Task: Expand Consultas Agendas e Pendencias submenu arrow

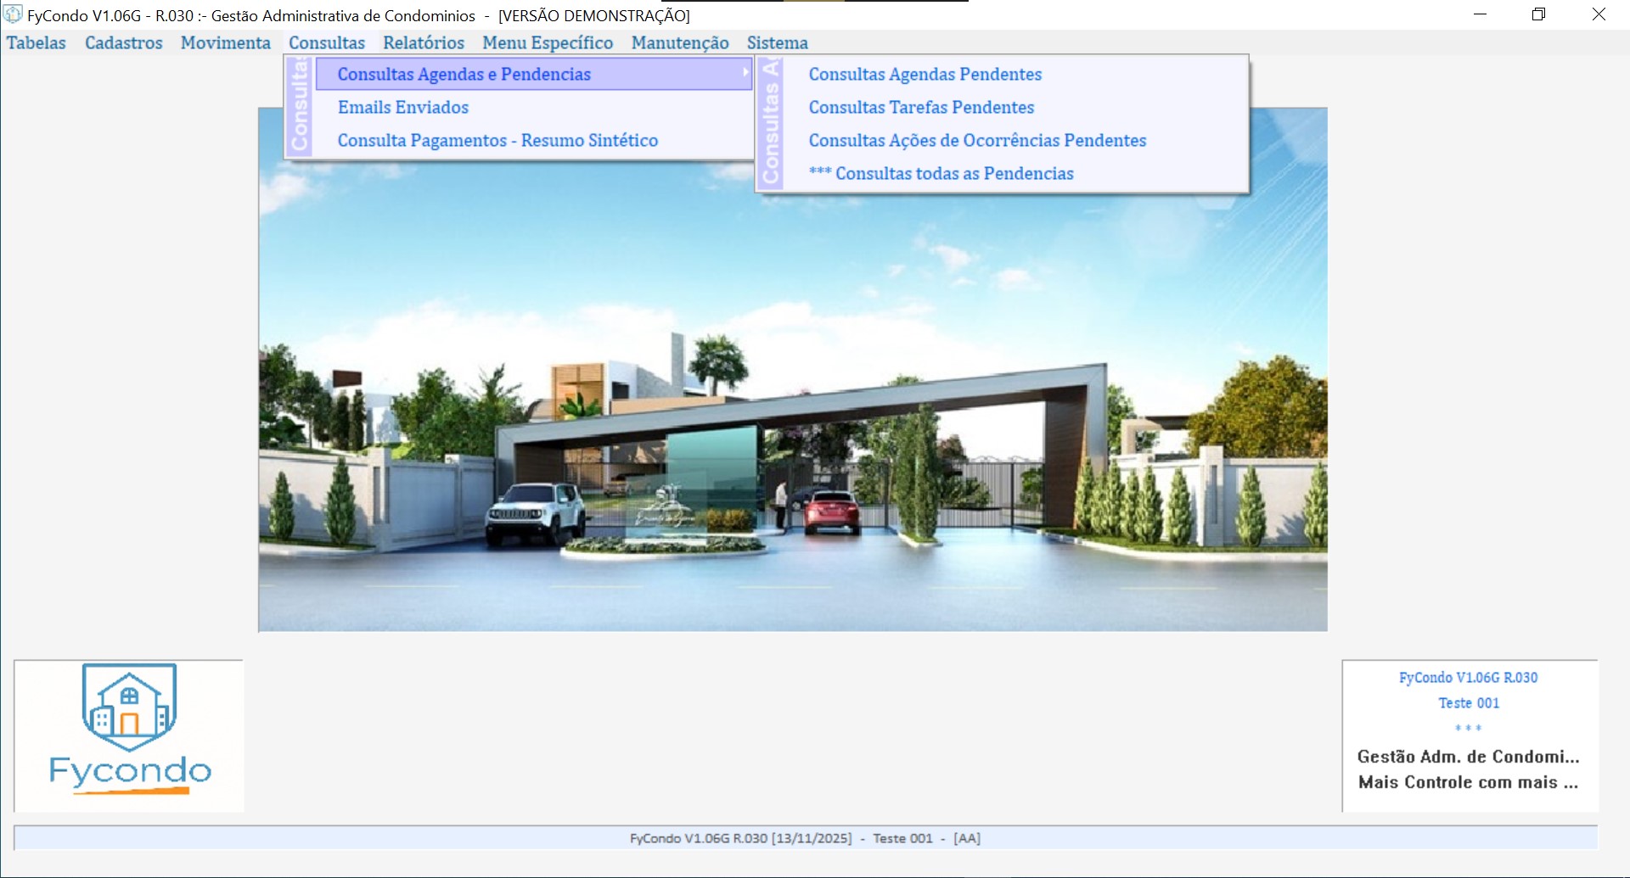Action: pos(745,74)
